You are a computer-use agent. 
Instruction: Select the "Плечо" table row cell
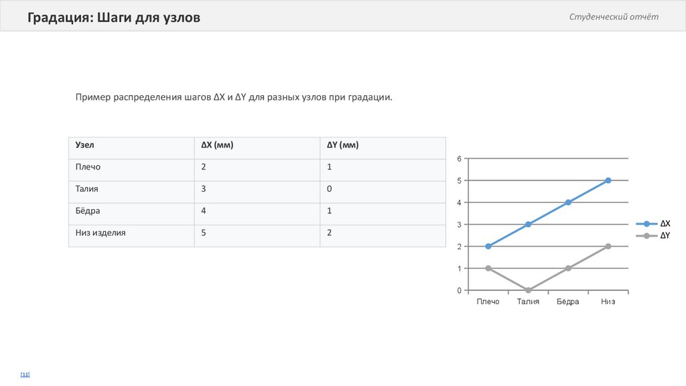pos(88,167)
